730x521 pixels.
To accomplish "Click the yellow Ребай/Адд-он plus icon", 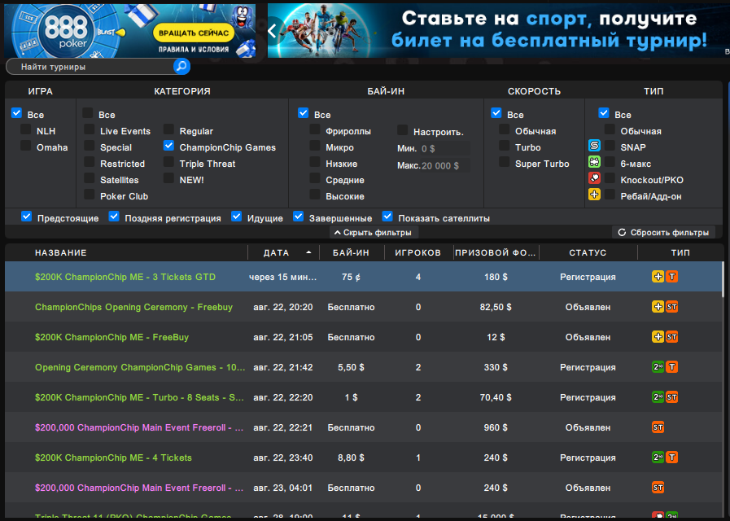I will click(x=595, y=194).
